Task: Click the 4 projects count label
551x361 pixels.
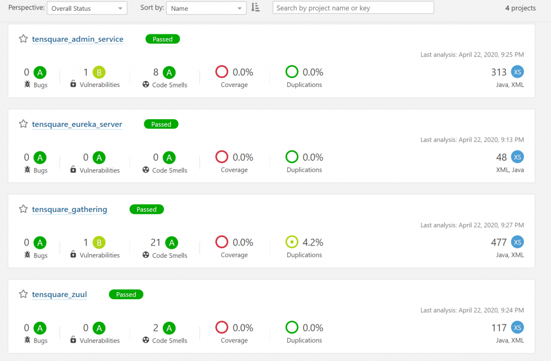Action: click(x=520, y=8)
